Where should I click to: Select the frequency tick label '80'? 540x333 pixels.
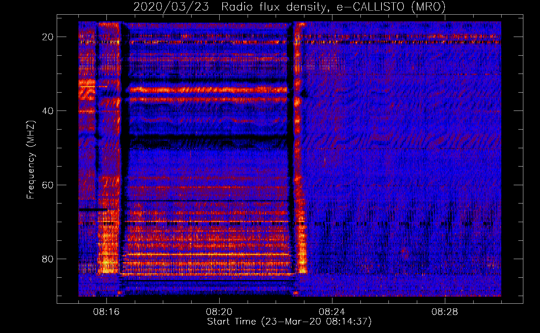point(48,259)
